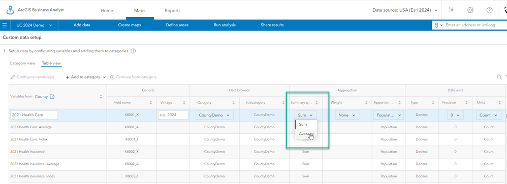Viewport: 507px width, 184px height.
Task: Click Configure variable(s) button
Action: [32, 77]
